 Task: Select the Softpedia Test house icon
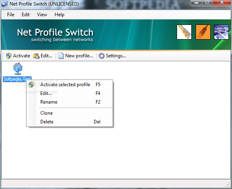[x=18, y=69]
